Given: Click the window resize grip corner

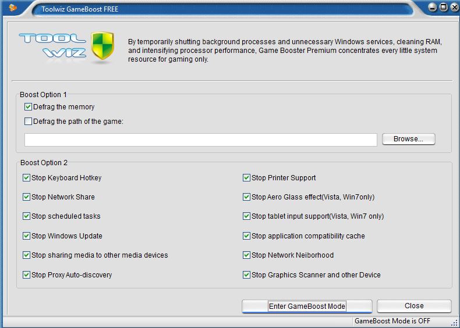Looking at the screenshot, I should click(454, 322).
